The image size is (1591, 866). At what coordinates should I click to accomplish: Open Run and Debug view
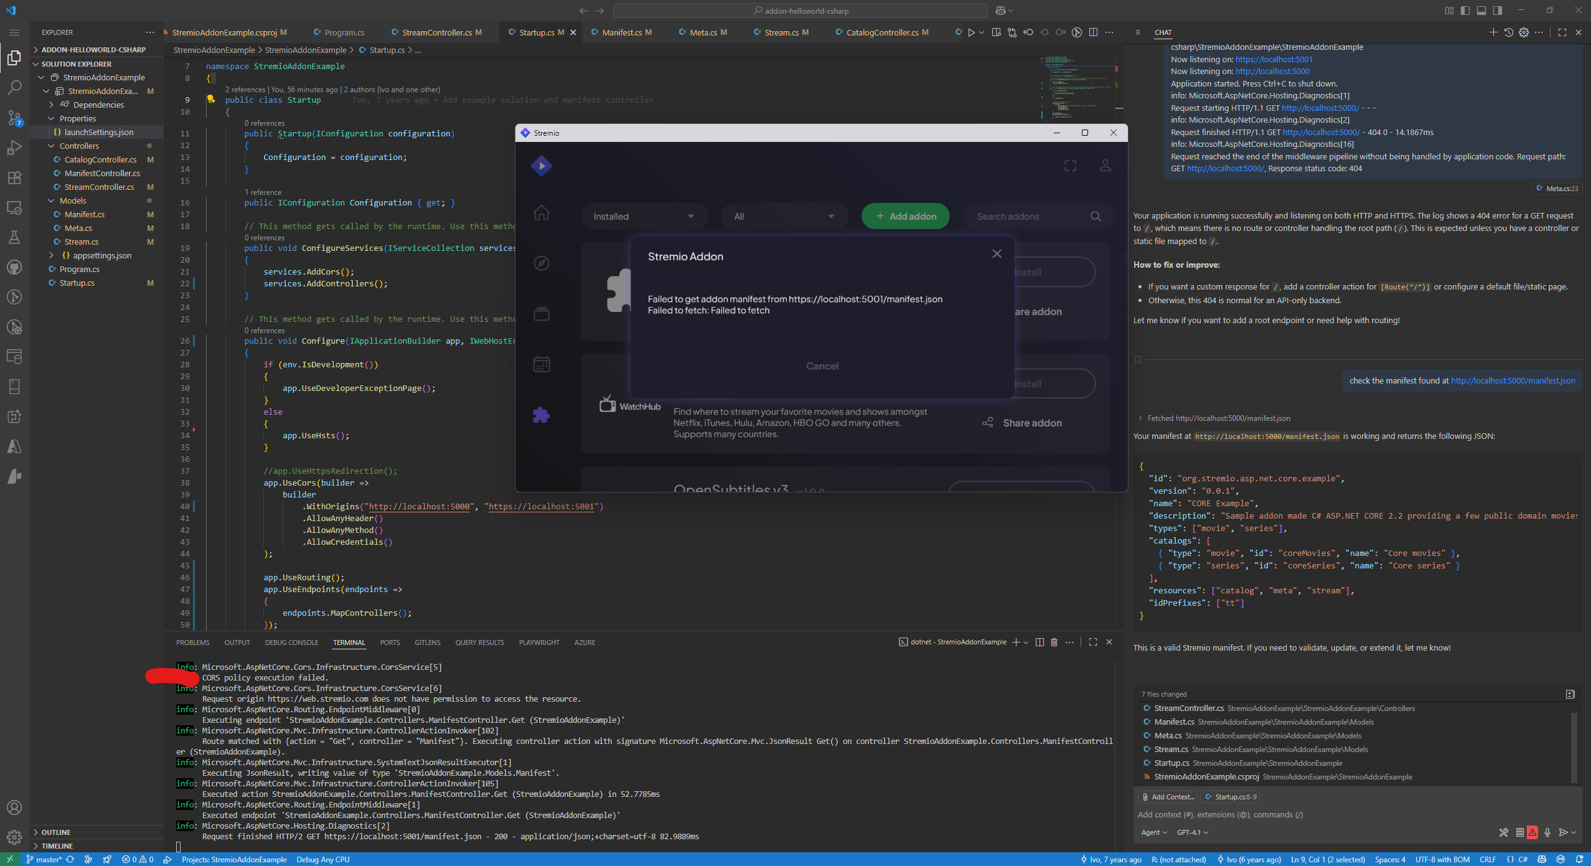pos(14,148)
